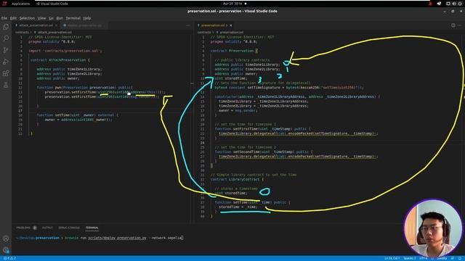Viewport: 465px width, 261px height.
Task: Click 'function setSecondTime' line in the right editor
Action: (264, 152)
